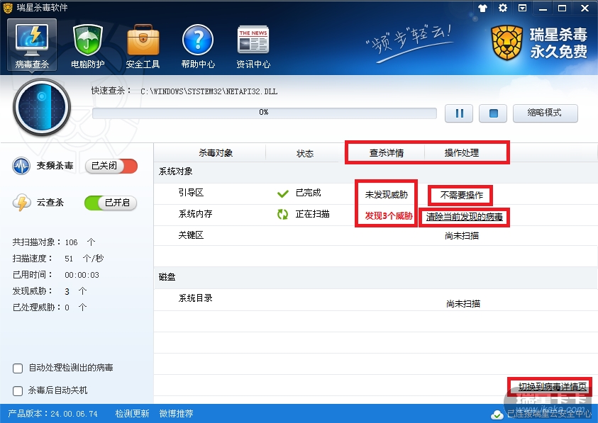The height and width of the screenshot is (423, 598).
Task: Click the 云查杀 lightning cloud icon
Action: tap(21, 203)
